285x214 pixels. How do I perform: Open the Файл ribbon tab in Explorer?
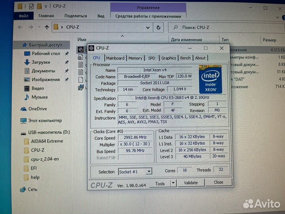click(x=23, y=16)
